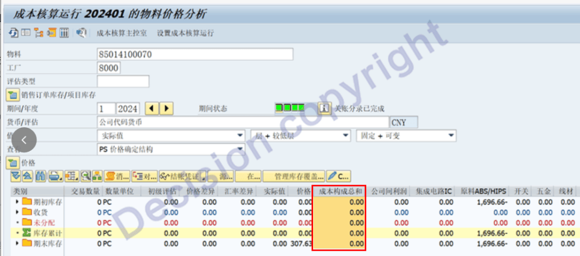The width and height of the screenshot is (580, 256).
Task: Click the 物料 input field
Action: (x=195, y=54)
